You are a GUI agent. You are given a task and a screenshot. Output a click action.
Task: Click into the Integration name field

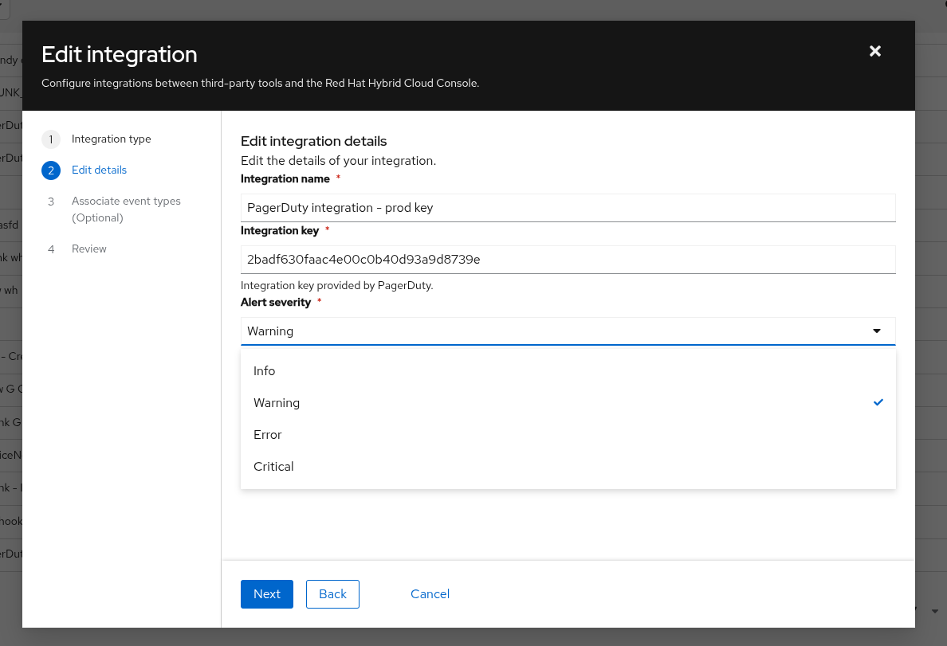568,208
